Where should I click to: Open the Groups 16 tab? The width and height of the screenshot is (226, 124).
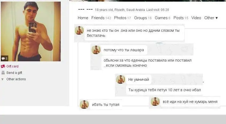[x=143, y=18]
